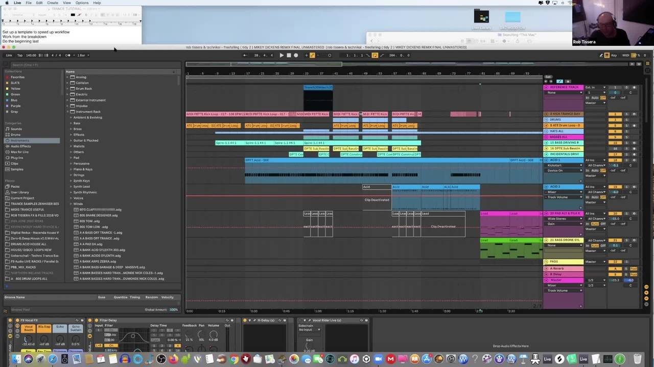Open REFERENCE TRACK Ext. In input dropdown
Screen dimensions: 654x367
tap(595, 87)
